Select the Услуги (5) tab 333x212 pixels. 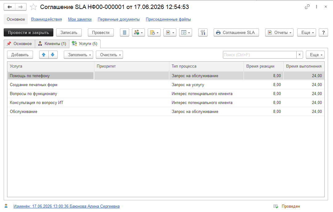click(x=85, y=44)
